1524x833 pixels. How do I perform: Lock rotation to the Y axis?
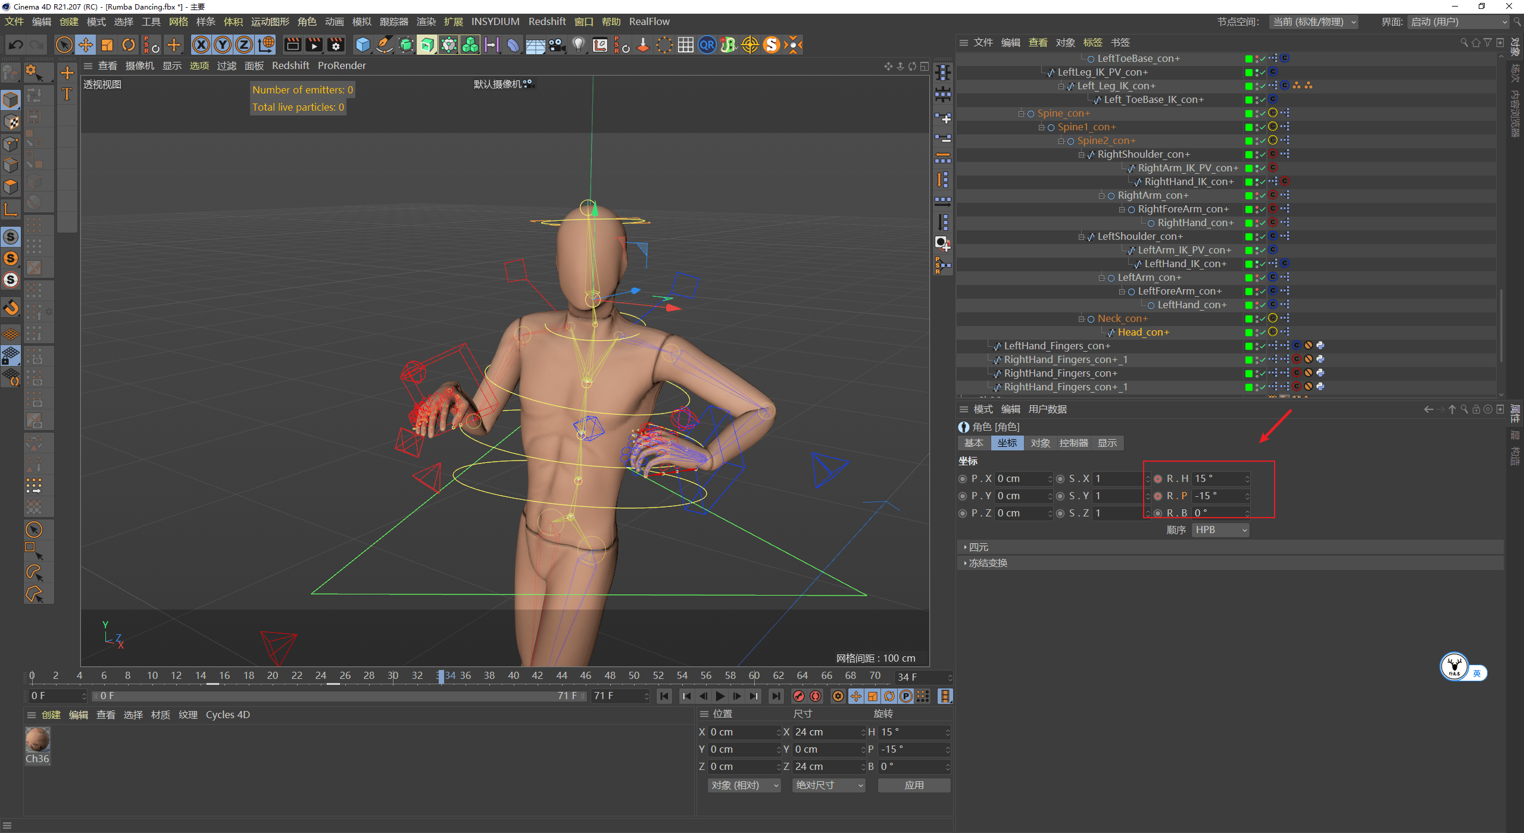222,45
